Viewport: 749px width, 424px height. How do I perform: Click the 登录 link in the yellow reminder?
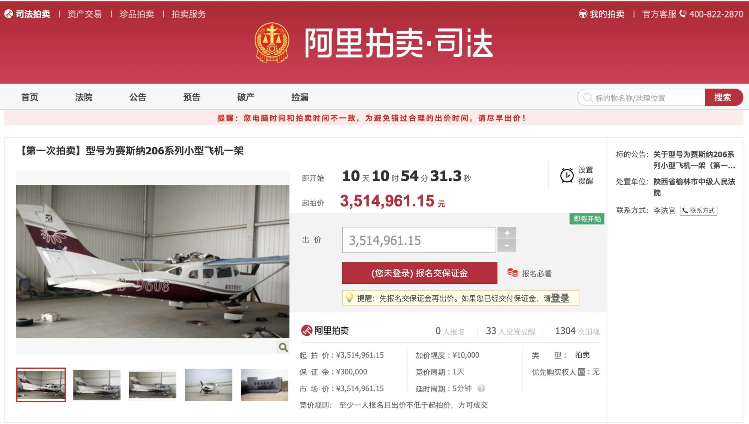[560, 298]
